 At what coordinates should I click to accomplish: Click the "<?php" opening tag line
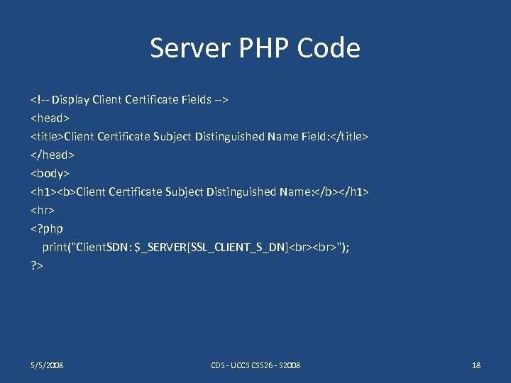click(x=47, y=228)
